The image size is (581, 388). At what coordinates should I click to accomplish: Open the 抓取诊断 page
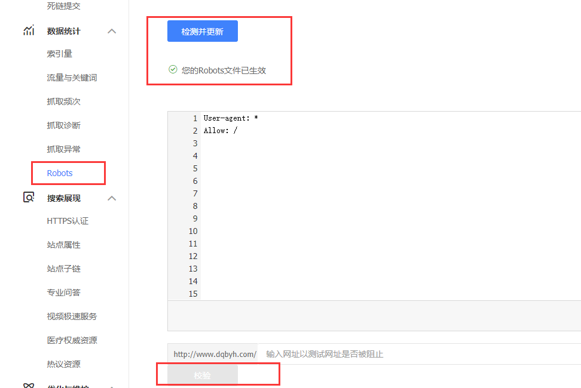[x=63, y=125]
